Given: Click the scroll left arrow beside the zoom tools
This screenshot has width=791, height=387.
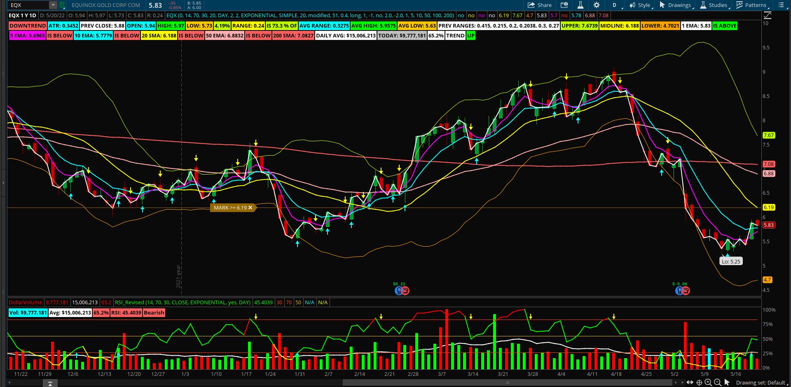Looking at the screenshot, I should point(675,382).
